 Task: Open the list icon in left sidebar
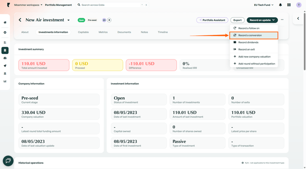click(5, 43)
